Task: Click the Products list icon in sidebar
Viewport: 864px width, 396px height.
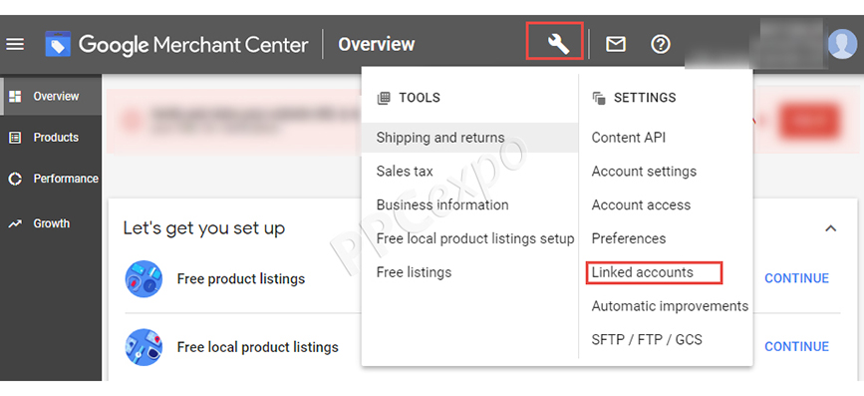Action: click(x=15, y=138)
